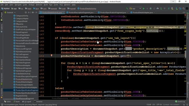The image size is (189, 106).
Task: Click the AVD Manager icon
Action: (172, 9)
